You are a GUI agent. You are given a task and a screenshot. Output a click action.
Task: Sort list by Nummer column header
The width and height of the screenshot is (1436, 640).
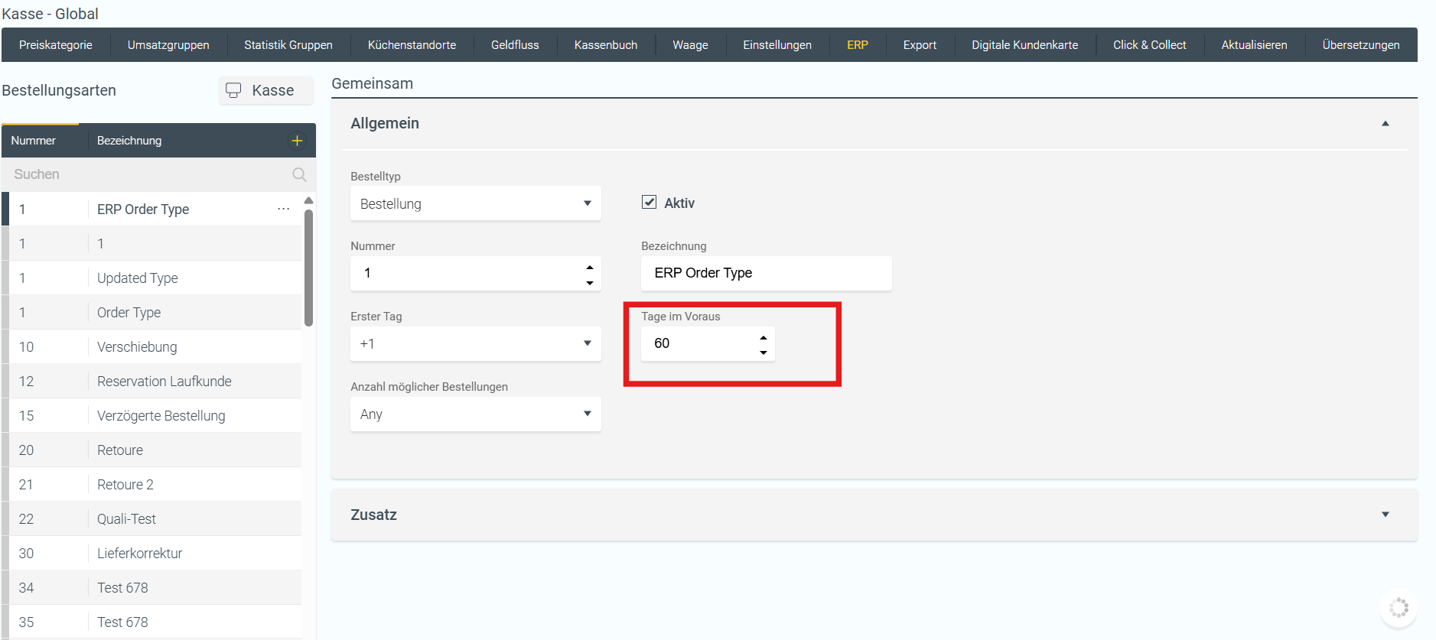pyautogui.click(x=34, y=141)
